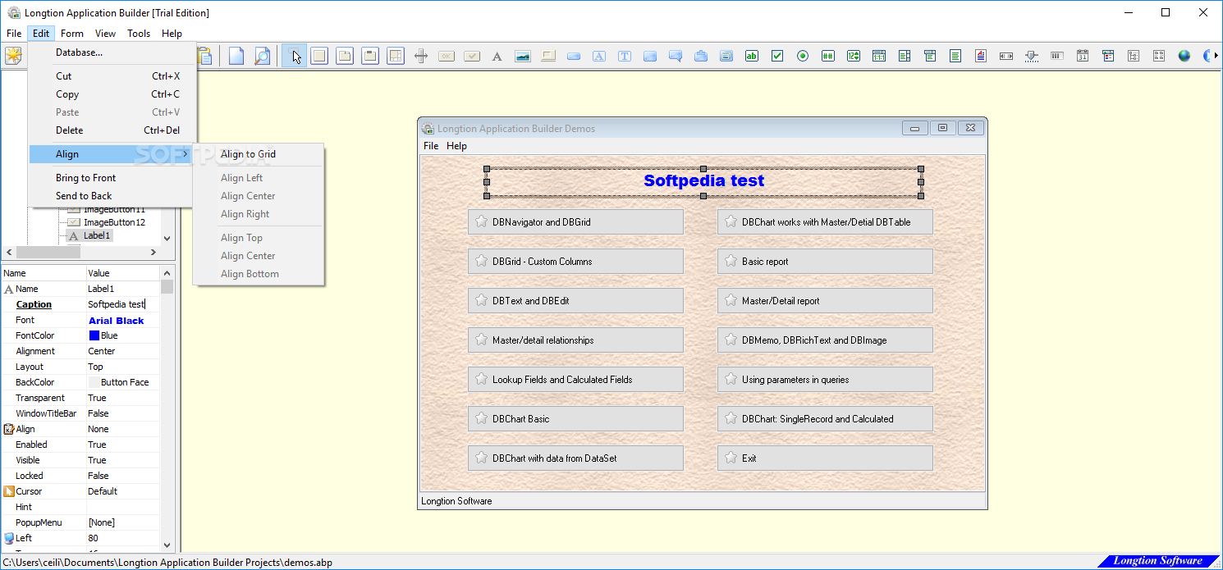Click the Font value 'Arial Black'

tap(123, 320)
